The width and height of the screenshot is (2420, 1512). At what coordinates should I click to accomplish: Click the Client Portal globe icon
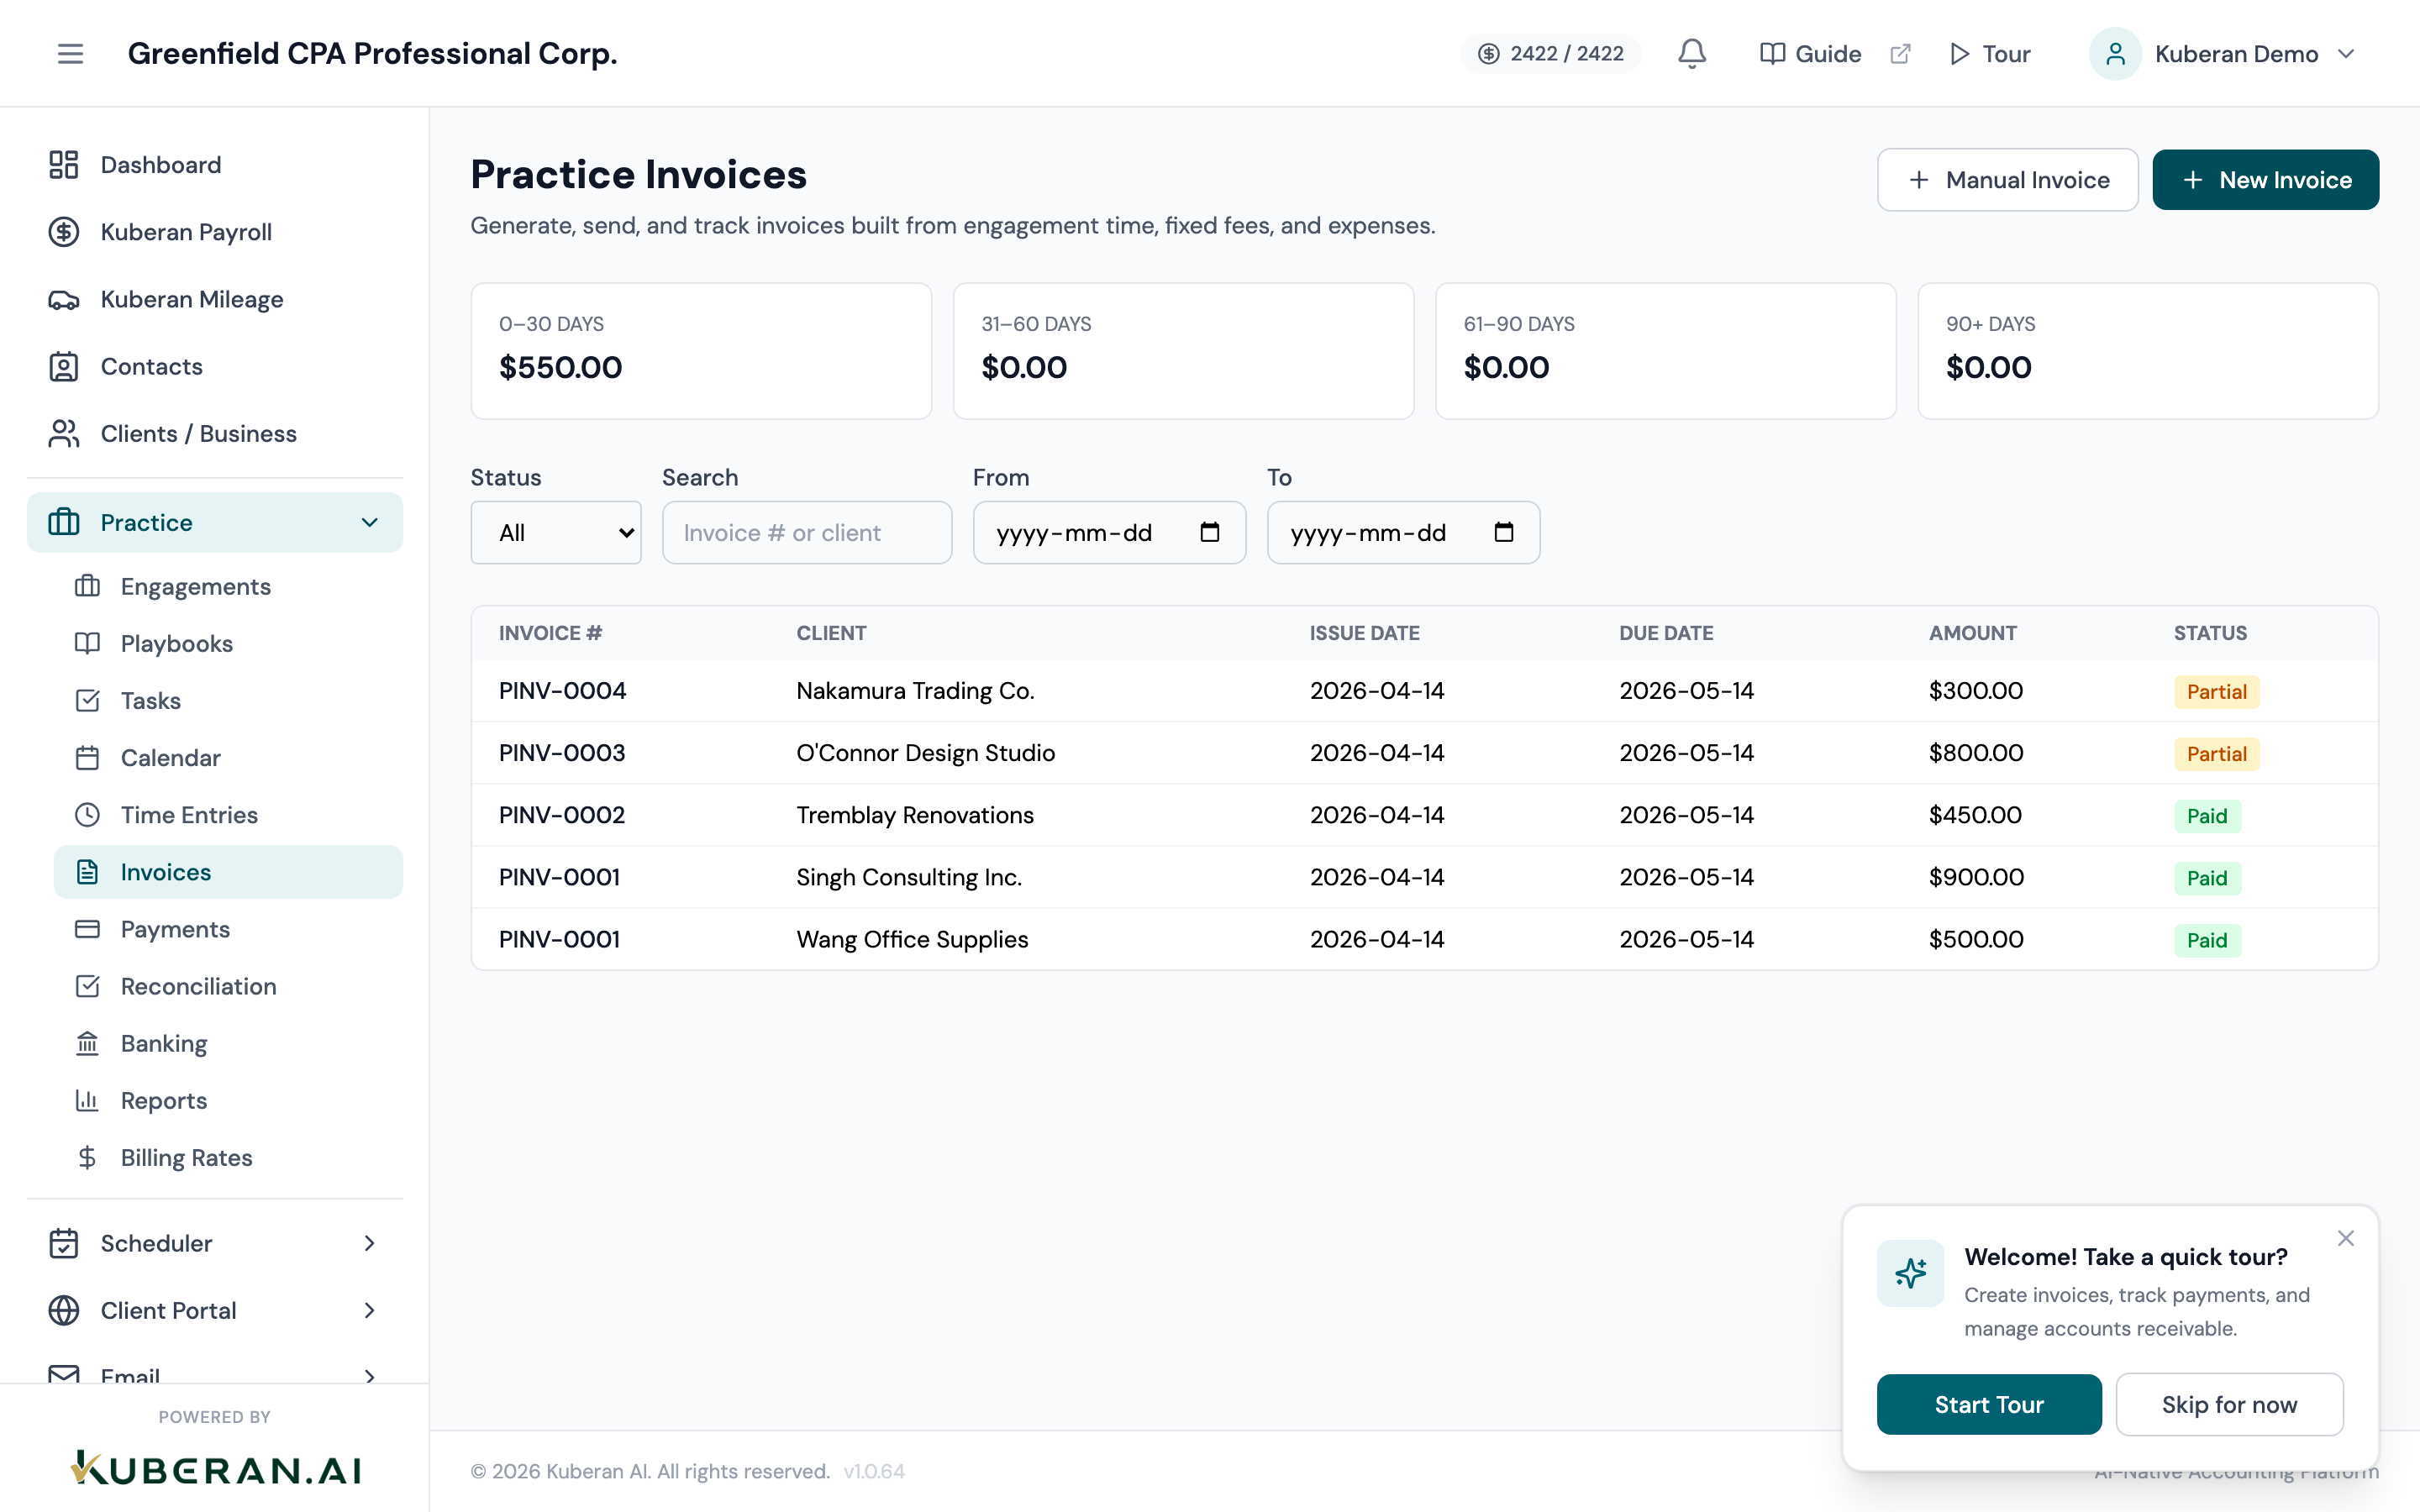[x=64, y=1310]
